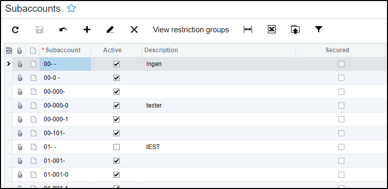Image resolution: width=388 pixels, height=189 pixels.
Task: Add a new row with plus icon
Action: tap(87, 30)
